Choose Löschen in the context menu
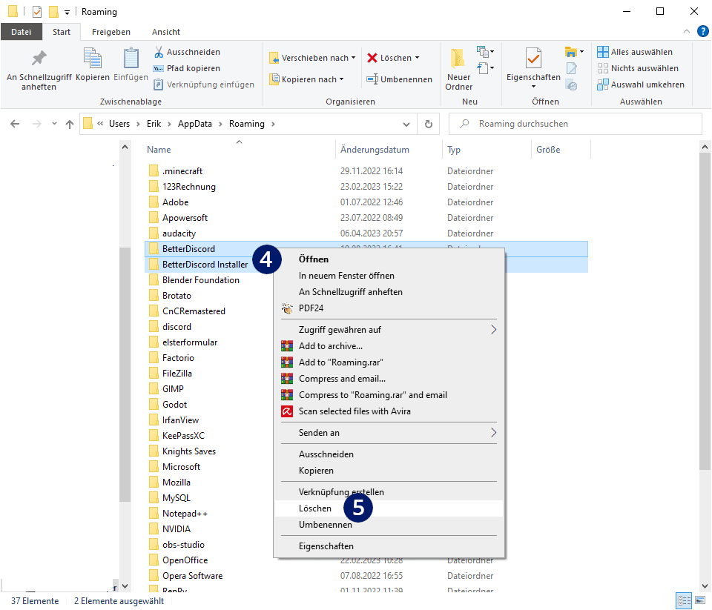712x610 pixels. 389,508
